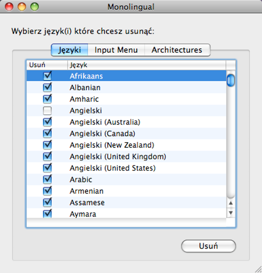The height and width of the screenshot is (273, 262).
Task: Sort by the Język column header
Action: [x=147, y=65]
